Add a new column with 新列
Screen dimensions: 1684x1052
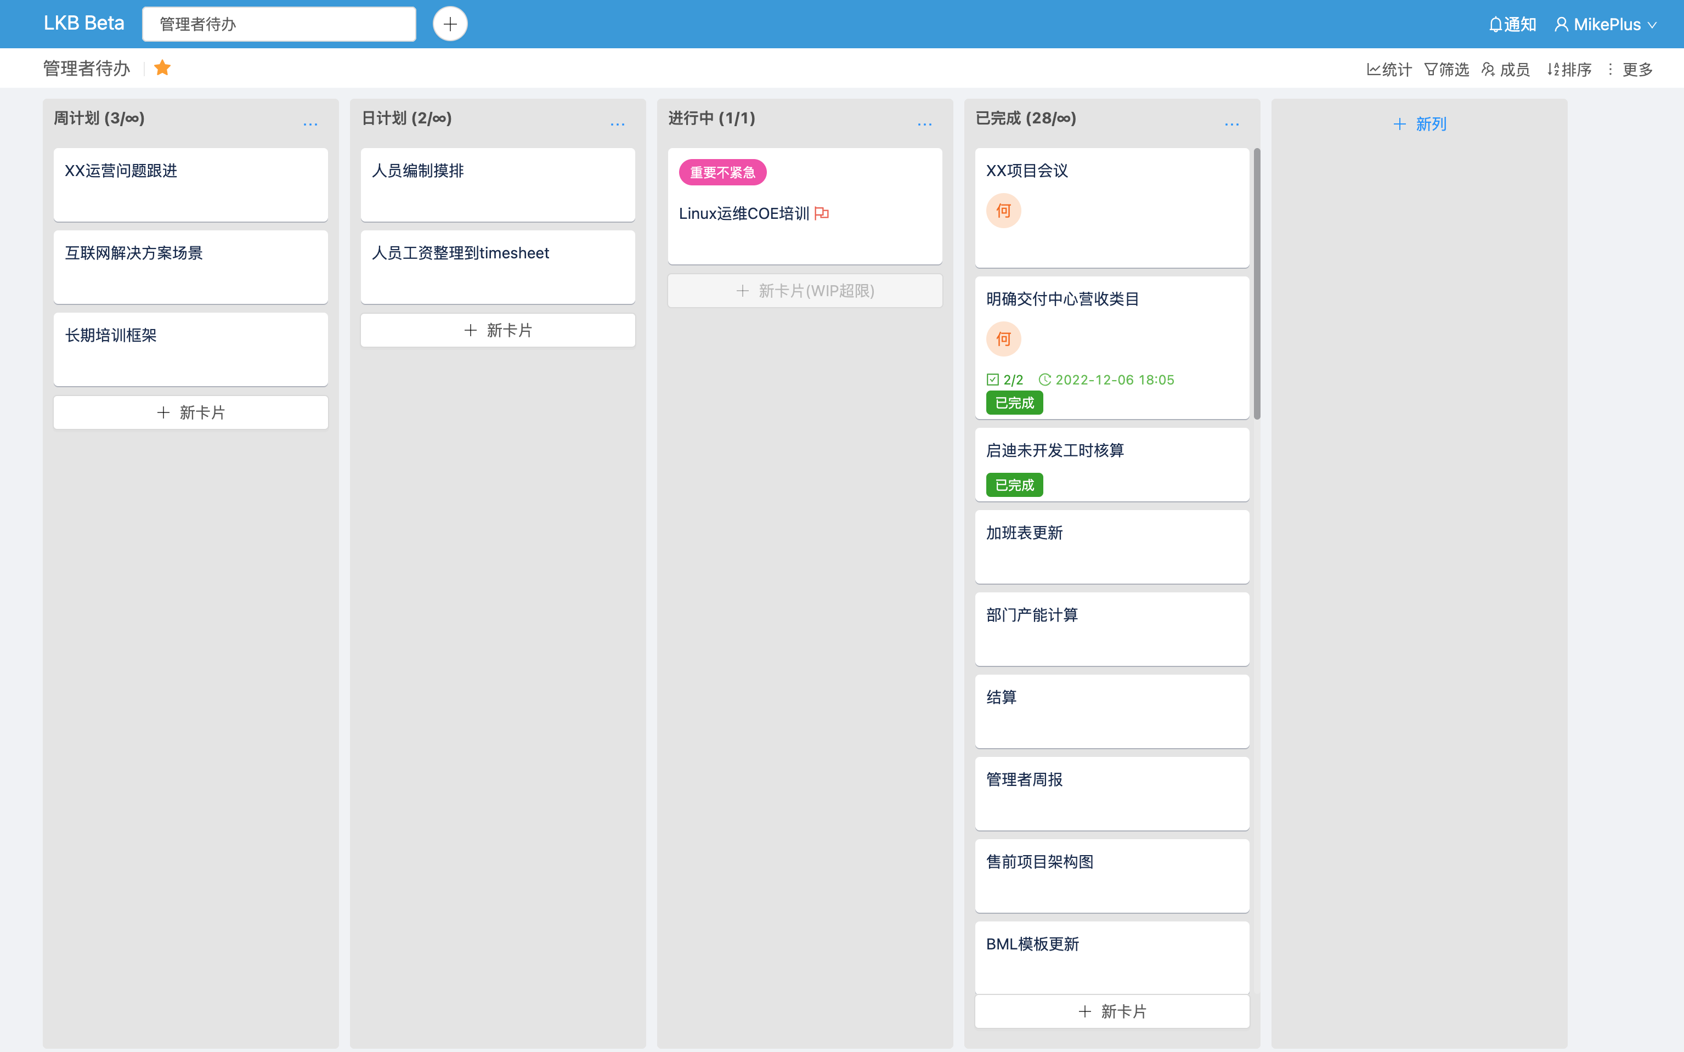(x=1420, y=124)
